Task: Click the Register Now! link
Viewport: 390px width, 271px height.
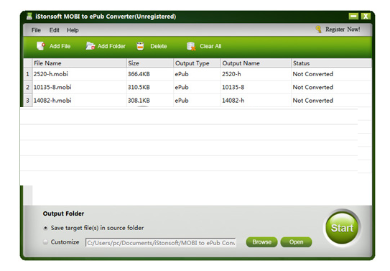Action: pyautogui.click(x=343, y=29)
